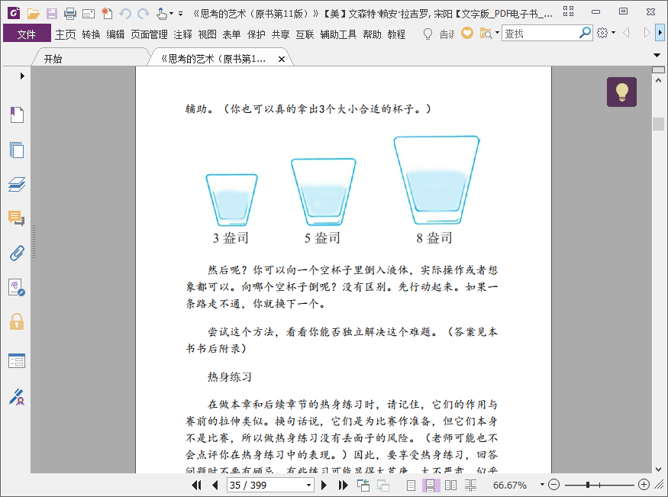Image resolution: width=668 pixels, height=497 pixels.
Task: Open the 共享 ribbon tab
Action: pos(281,34)
